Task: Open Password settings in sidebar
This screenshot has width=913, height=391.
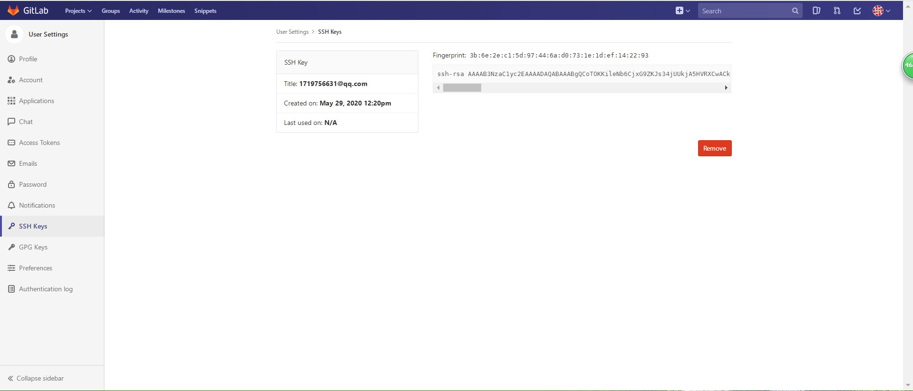Action: click(33, 184)
